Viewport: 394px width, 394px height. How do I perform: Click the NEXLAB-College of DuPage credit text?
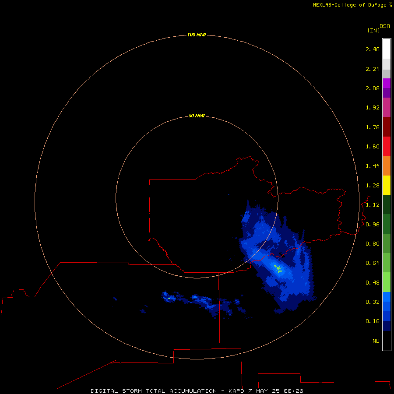coord(352,5)
